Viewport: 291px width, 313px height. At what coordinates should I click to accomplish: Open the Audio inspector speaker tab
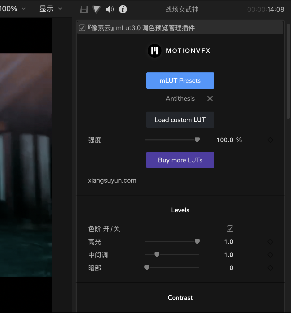pyautogui.click(x=110, y=9)
